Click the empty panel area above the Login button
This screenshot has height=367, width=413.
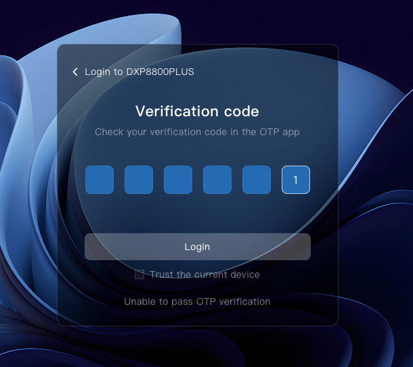click(x=198, y=214)
